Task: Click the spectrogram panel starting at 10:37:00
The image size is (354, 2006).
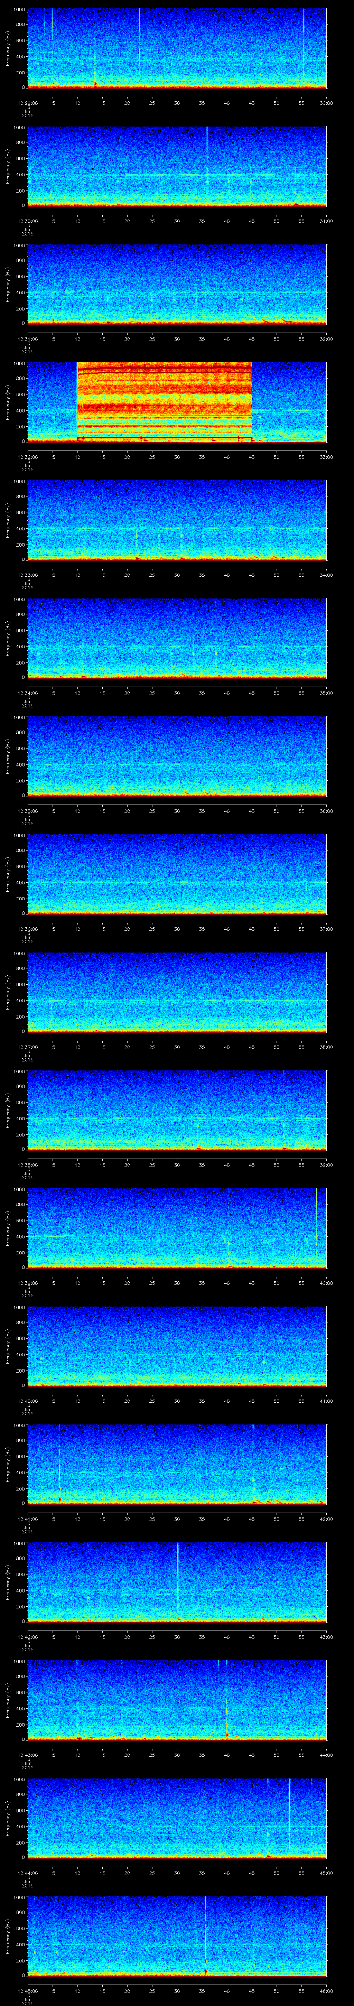Action: (x=177, y=992)
